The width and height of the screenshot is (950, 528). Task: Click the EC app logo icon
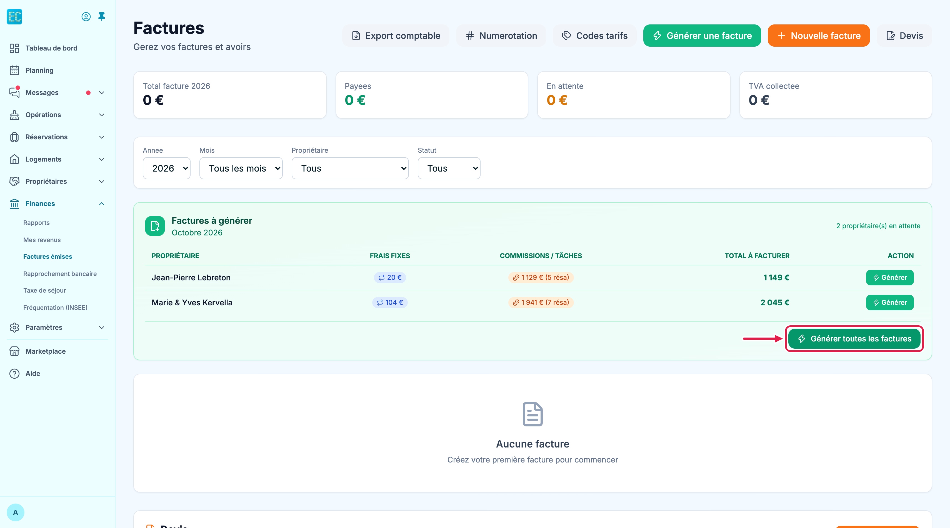click(14, 17)
